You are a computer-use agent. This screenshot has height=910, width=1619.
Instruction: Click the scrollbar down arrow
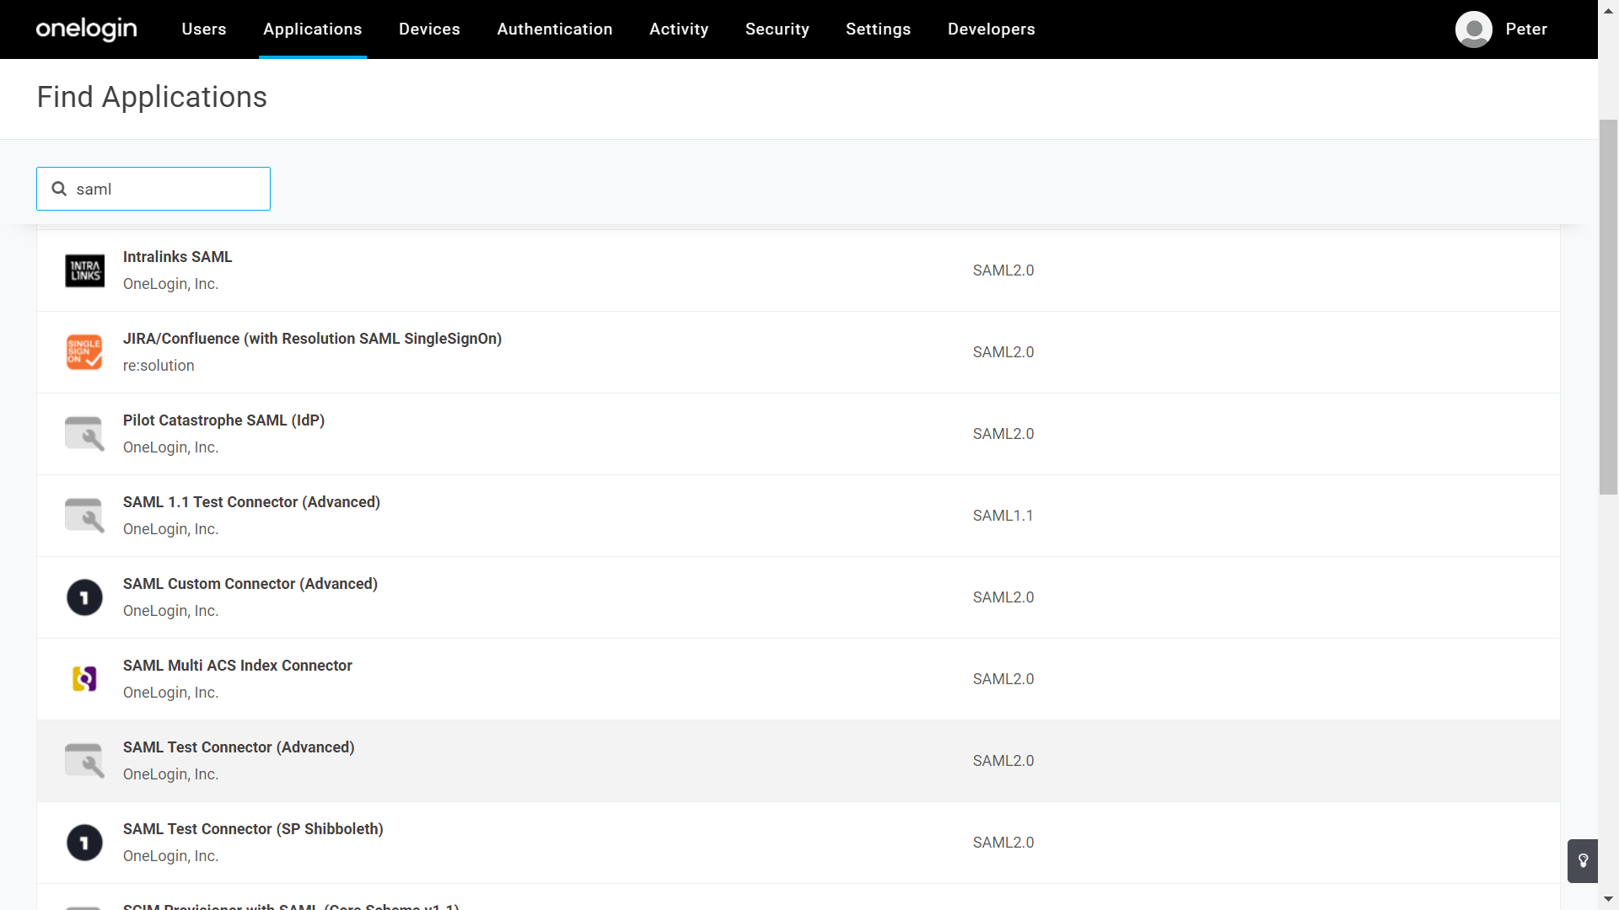click(1608, 900)
